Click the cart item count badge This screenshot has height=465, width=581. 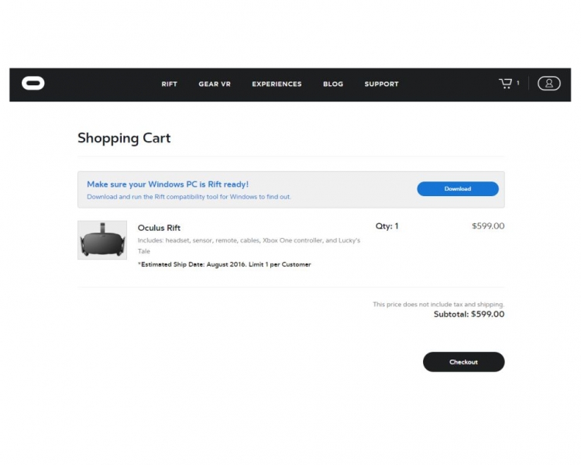[518, 84]
